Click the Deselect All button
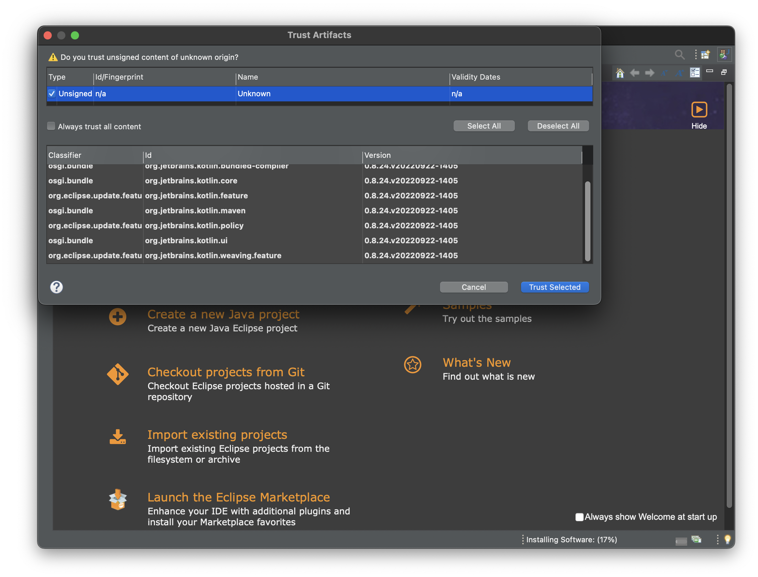Image resolution: width=758 pixels, height=577 pixels. click(557, 126)
